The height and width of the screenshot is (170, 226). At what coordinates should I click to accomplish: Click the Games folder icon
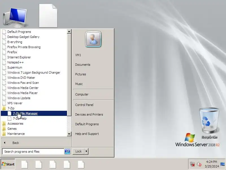click(4, 129)
